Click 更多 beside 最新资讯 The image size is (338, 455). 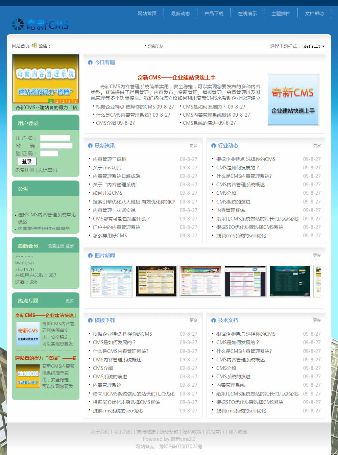(193, 146)
